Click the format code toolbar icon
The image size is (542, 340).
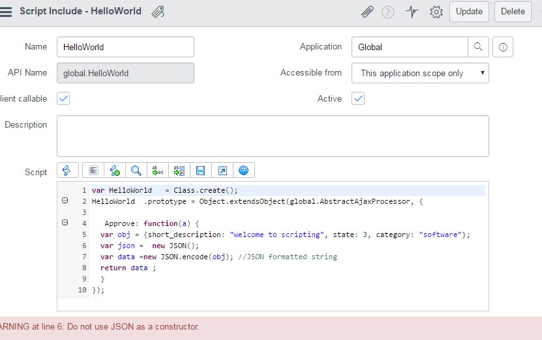pos(93,170)
